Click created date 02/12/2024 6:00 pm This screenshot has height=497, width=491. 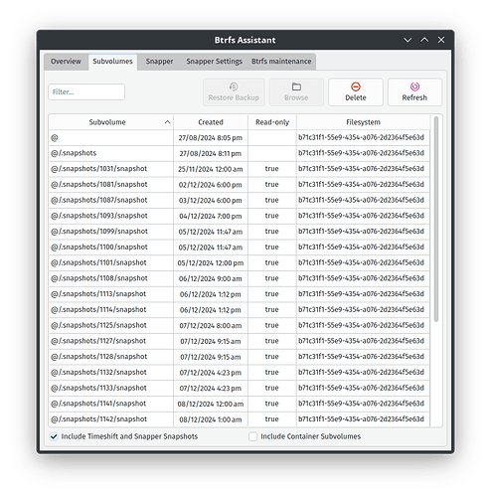tap(211, 185)
